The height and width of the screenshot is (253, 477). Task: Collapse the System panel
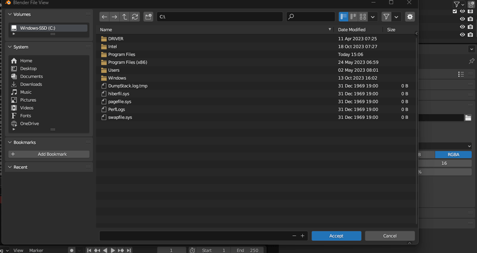10,47
